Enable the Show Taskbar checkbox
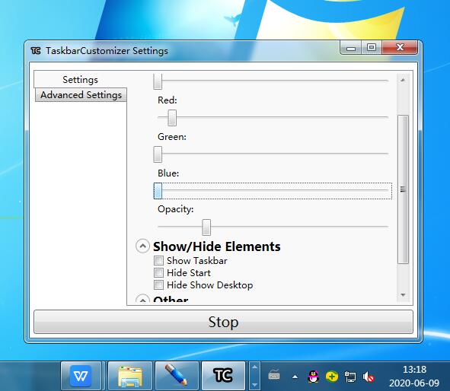Screen dimensions: 450x391 click(158, 261)
